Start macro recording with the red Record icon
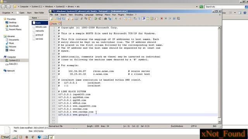The width and height of the screenshot is (248, 139). click(162, 19)
